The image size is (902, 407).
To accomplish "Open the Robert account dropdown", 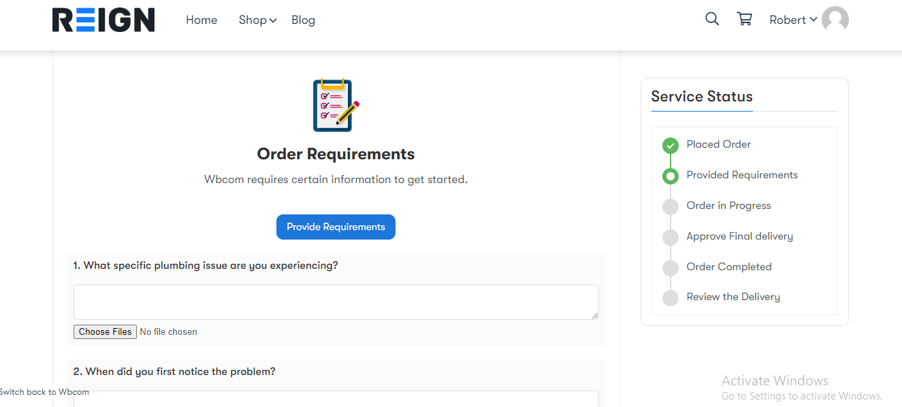I will pyautogui.click(x=793, y=20).
